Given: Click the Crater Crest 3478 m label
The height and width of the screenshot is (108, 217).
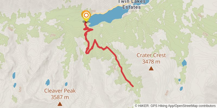Looking at the screenshot, I should pyautogui.click(x=151, y=58).
